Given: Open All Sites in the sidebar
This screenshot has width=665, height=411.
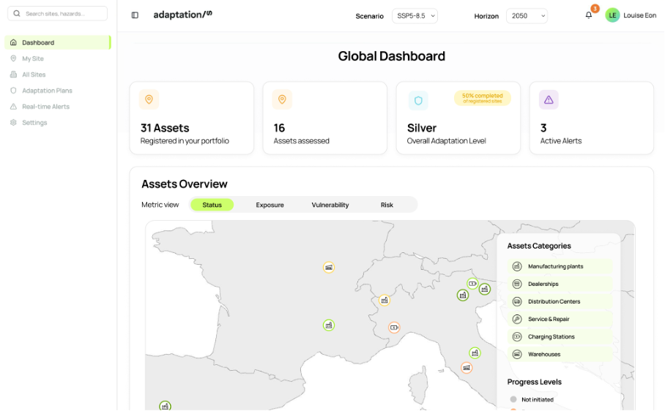Looking at the screenshot, I should point(34,75).
